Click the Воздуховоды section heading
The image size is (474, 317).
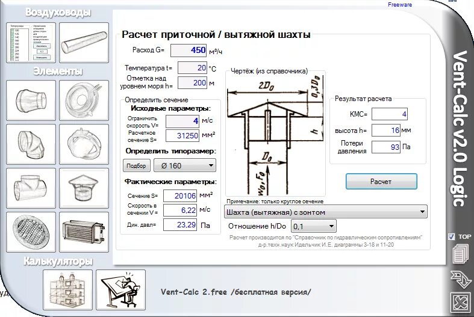58,13
